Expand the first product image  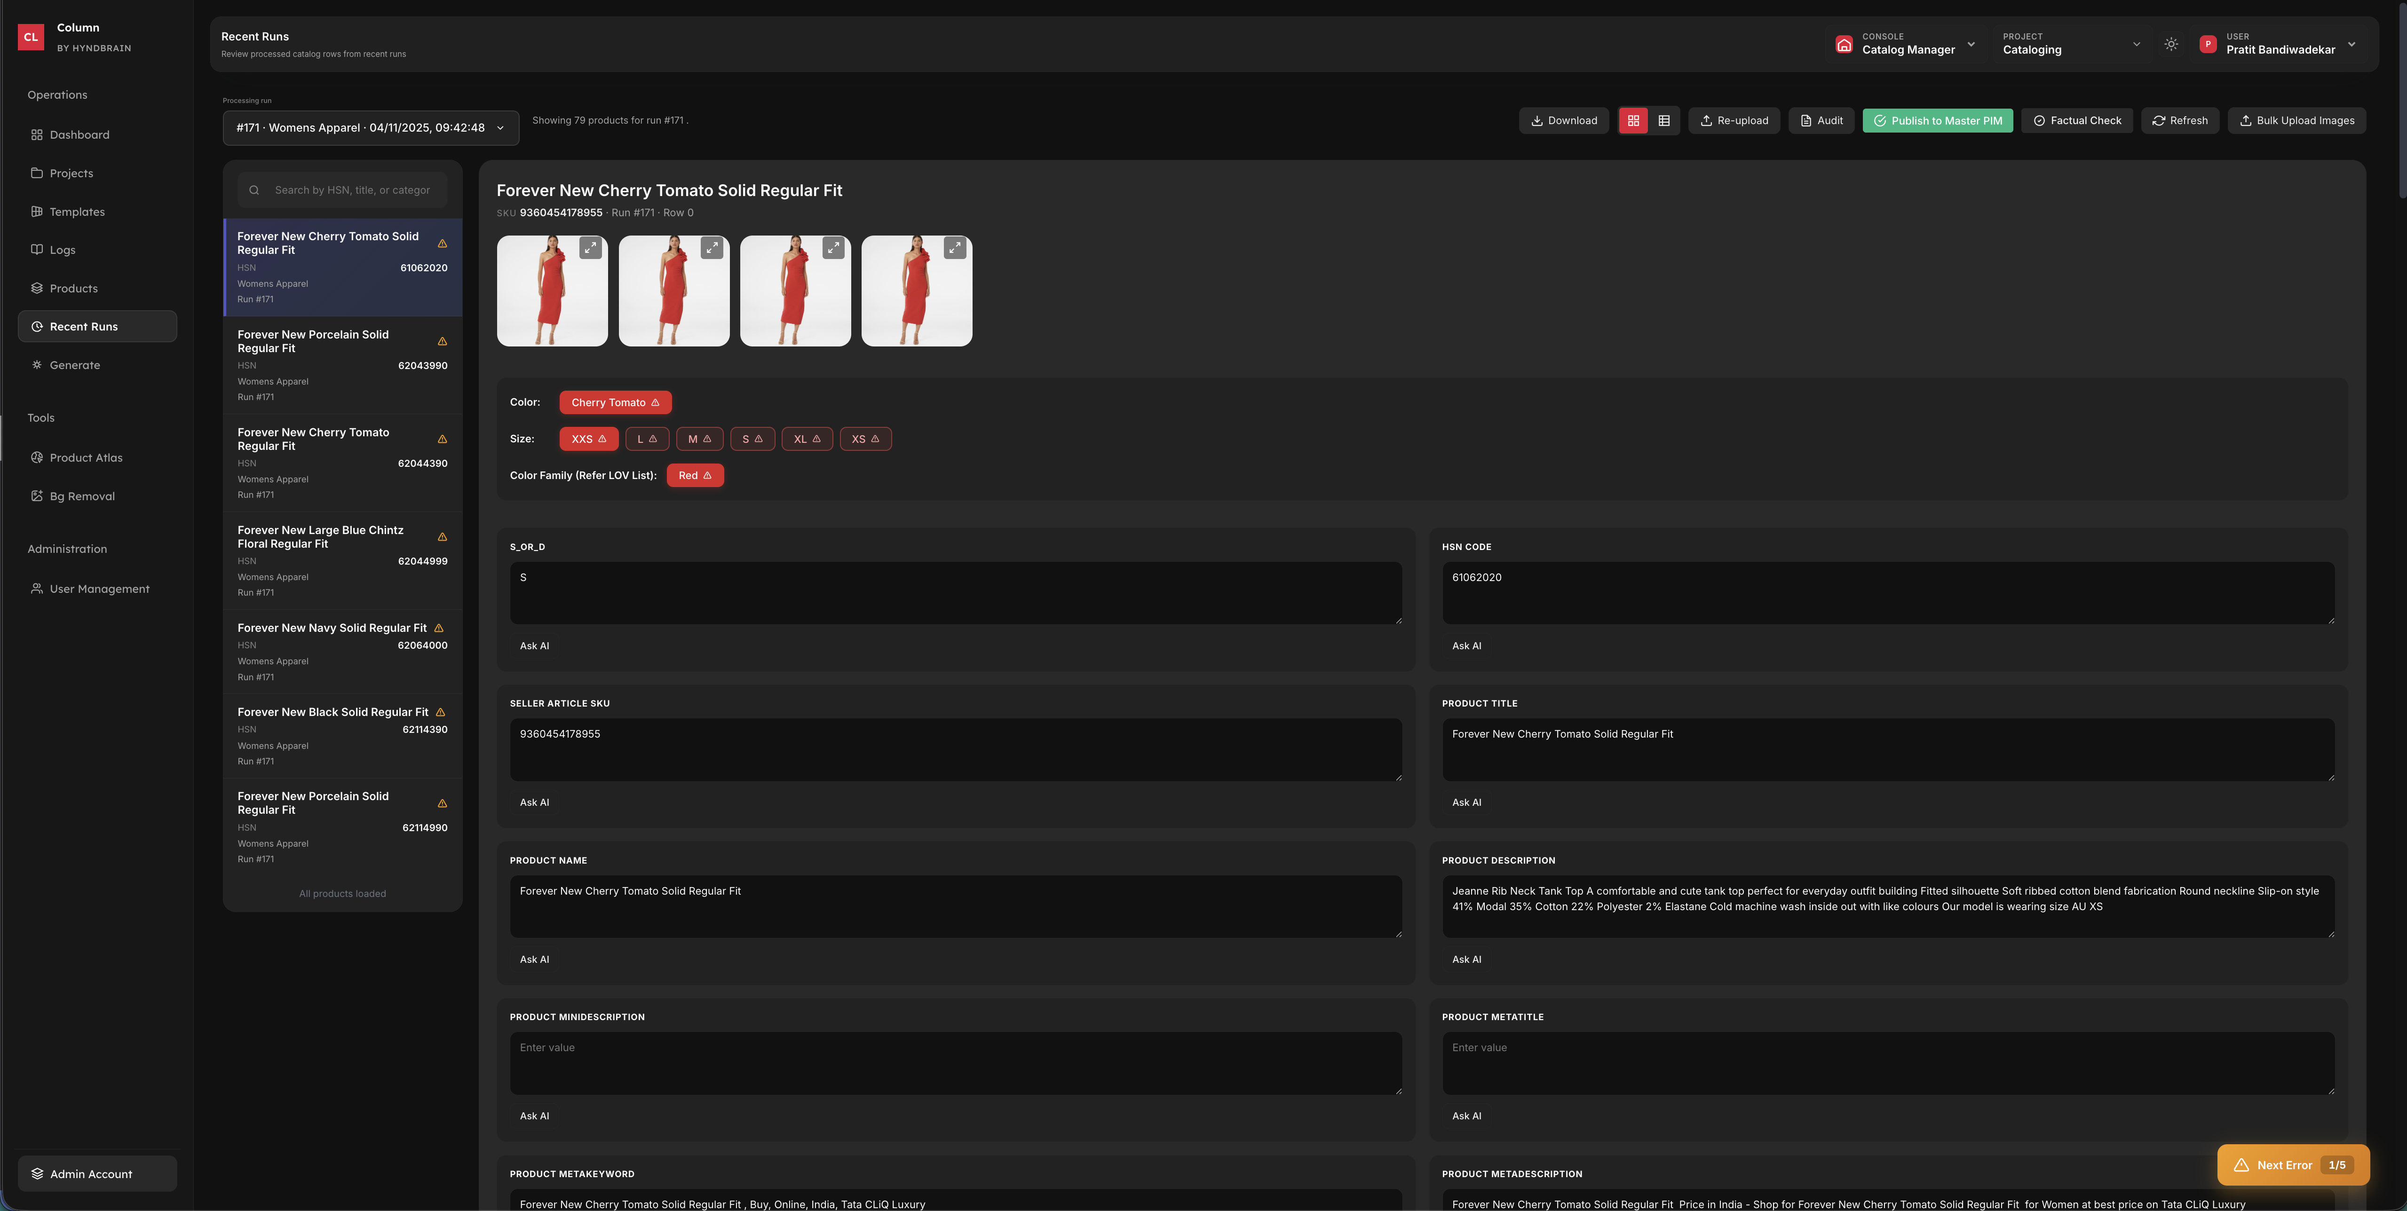[590, 247]
